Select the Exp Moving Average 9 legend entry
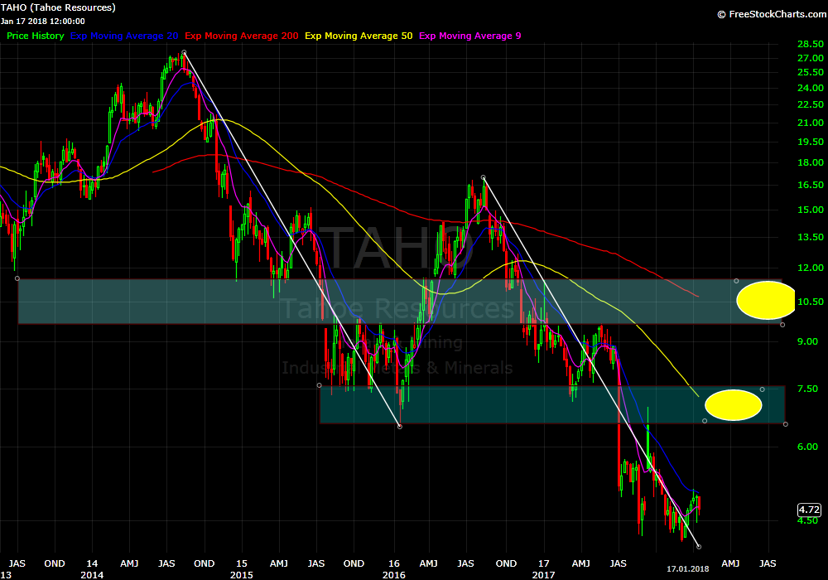 [x=470, y=36]
